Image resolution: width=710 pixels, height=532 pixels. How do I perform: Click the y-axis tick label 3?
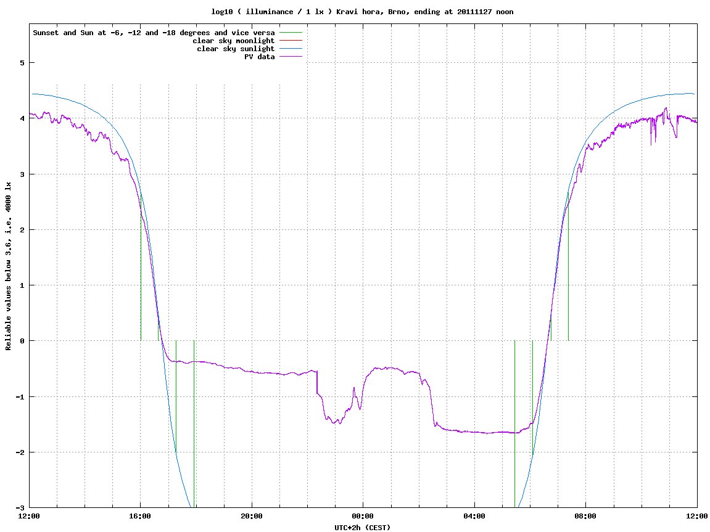pyautogui.click(x=22, y=174)
